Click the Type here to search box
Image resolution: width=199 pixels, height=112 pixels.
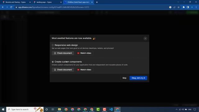(25, 109)
